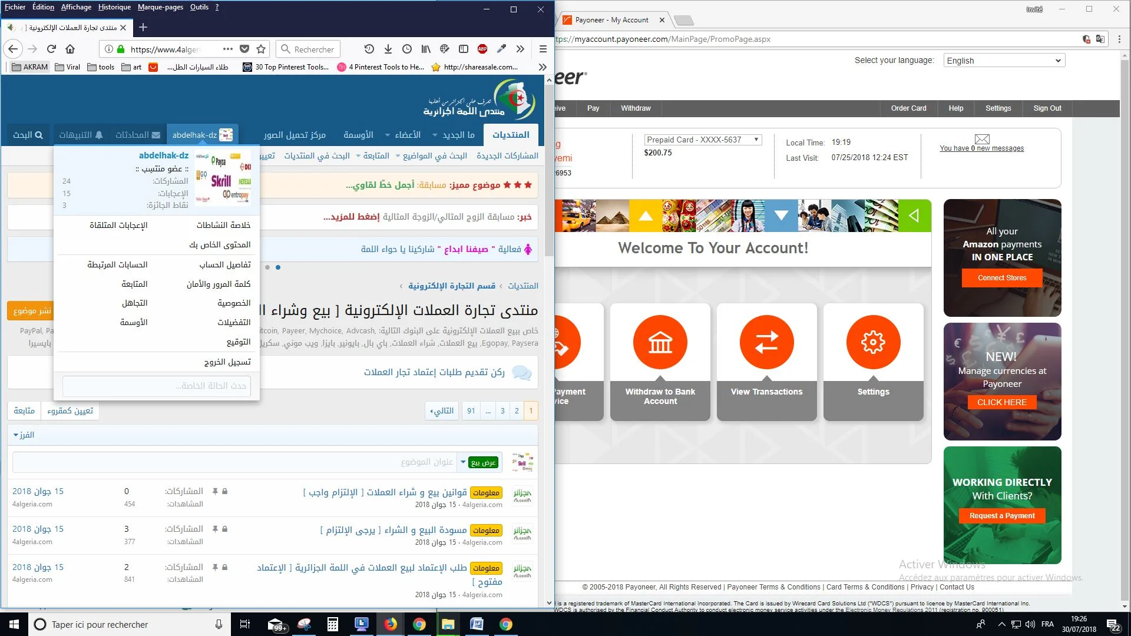The image size is (1131, 636).
Task: Click Request a Payment button
Action: tap(1001, 516)
